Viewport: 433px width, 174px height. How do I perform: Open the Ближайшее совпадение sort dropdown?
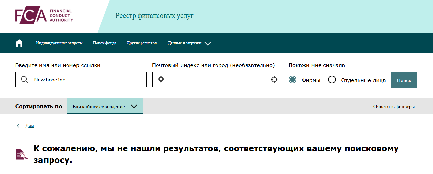click(x=105, y=107)
